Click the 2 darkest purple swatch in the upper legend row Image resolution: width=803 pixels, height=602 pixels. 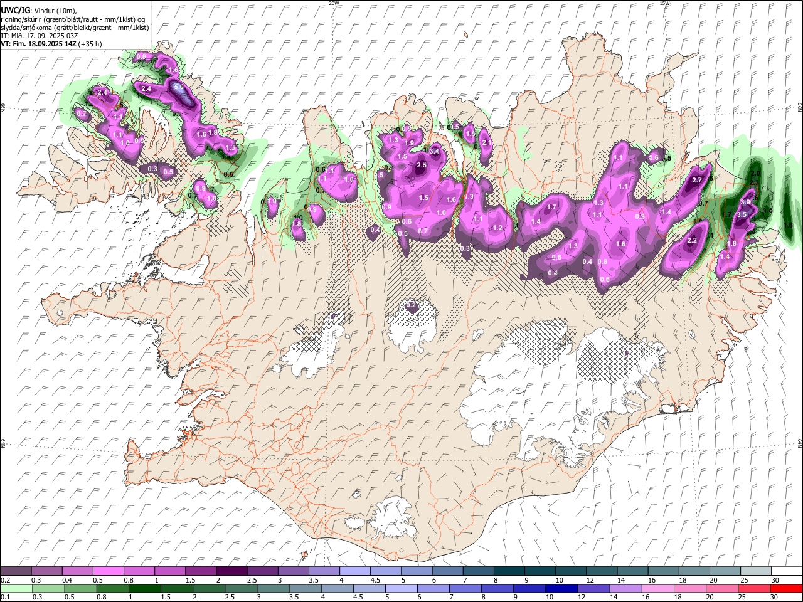pos(231,571)
